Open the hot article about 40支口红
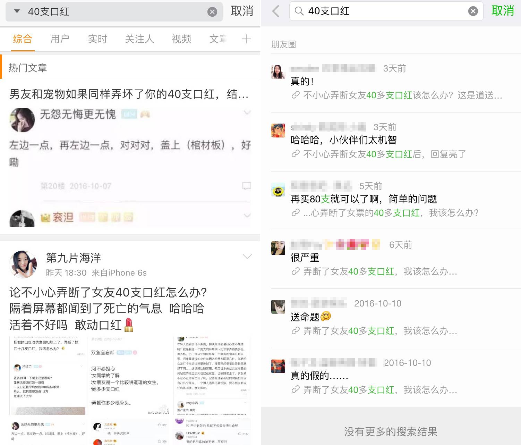This screenshot has width=521, height=445. 129,94
